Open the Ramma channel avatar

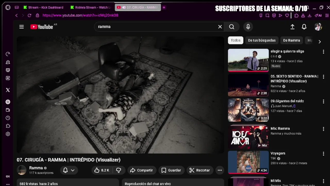pos(22,170)
